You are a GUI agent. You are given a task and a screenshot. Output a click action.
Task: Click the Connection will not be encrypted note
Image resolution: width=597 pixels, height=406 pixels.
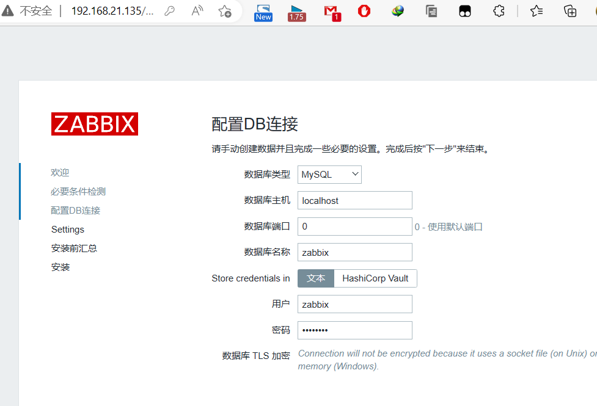click(x=447, y=360)
